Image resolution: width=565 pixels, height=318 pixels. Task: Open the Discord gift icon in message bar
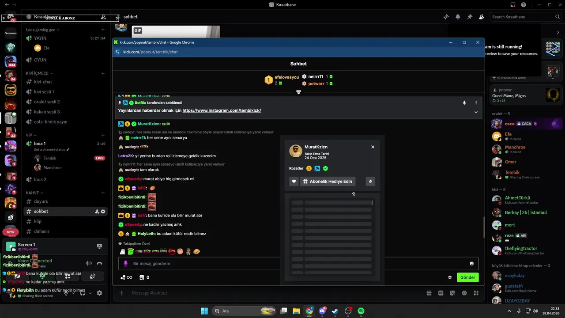click(x=429, y=293)
